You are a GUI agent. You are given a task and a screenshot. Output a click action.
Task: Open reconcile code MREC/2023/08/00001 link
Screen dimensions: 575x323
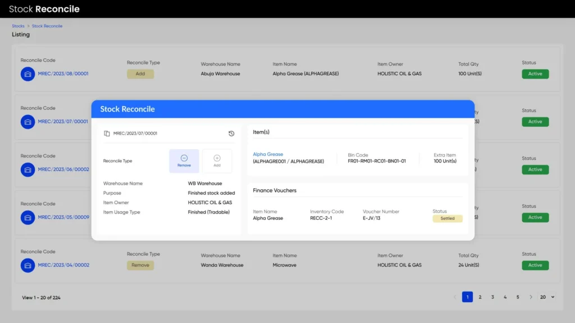[x=63, y=73]
